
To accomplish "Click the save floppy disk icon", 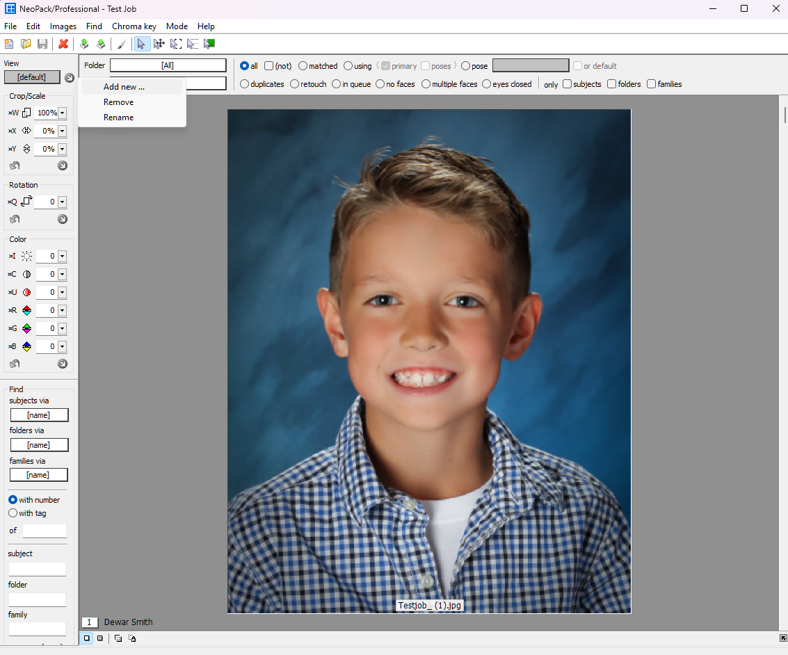I will tap(42, 45).
